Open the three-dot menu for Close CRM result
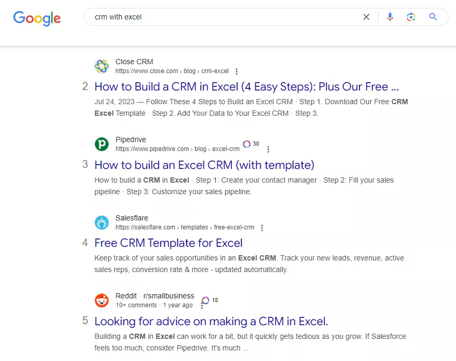 pyautogui.click(x=237, y=72)
